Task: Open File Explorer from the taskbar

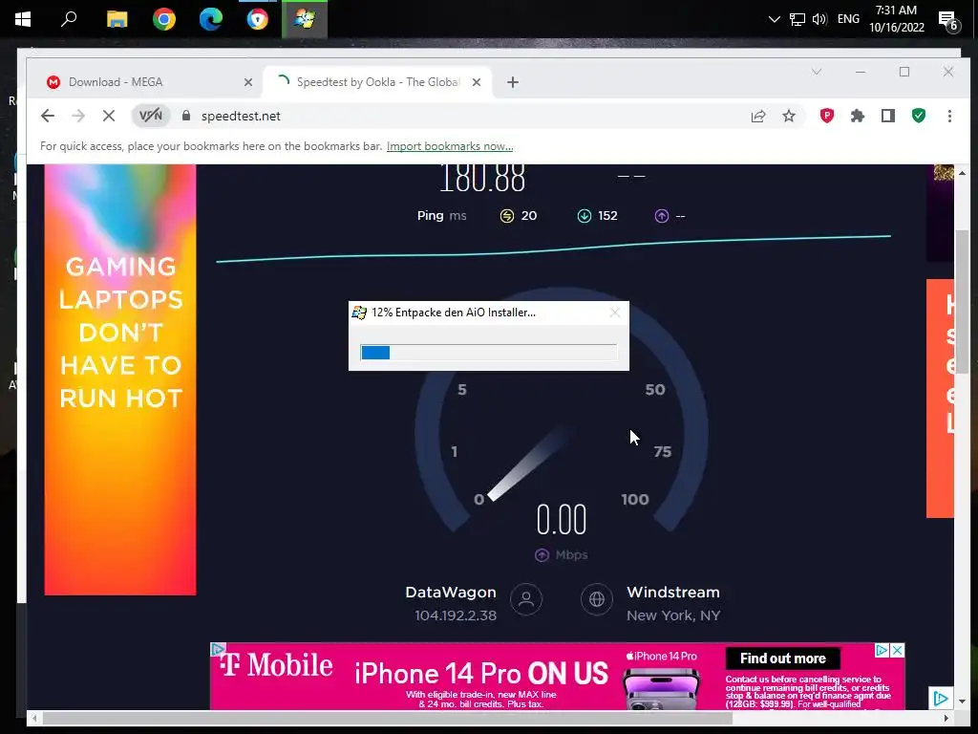Action: click(117, 19)
